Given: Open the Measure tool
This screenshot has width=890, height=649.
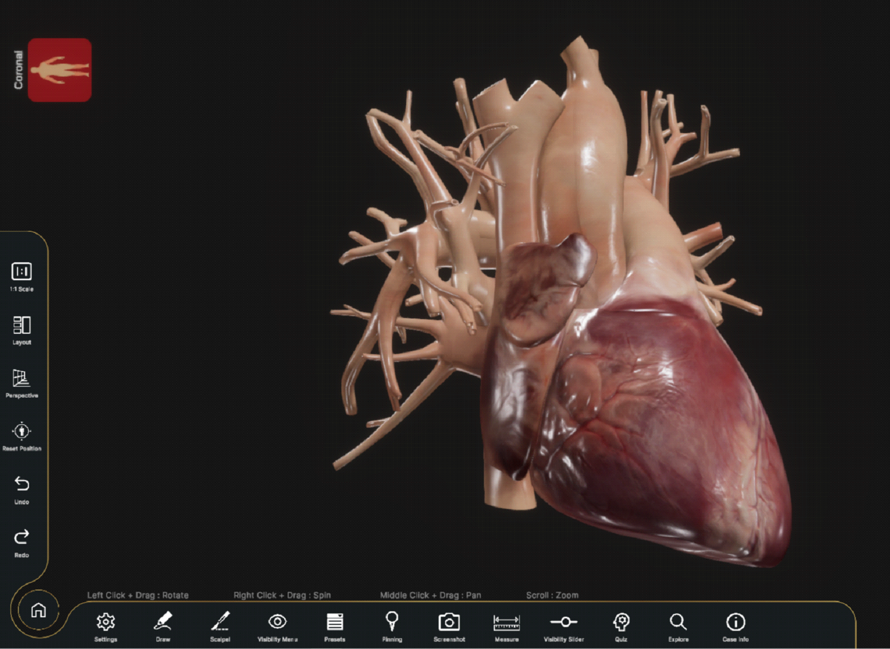Looking at the screenshot, I should [x=506, y=623].
